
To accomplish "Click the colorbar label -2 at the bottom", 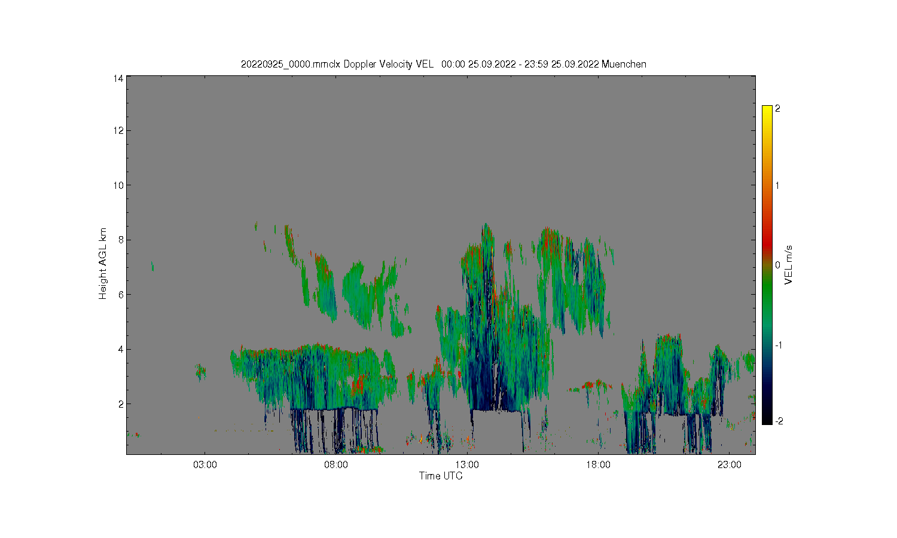I will tap(779, 421).
